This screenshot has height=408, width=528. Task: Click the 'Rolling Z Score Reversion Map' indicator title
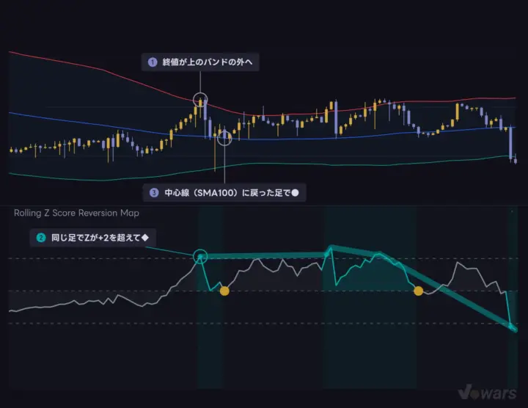click(x=76, y=213)
